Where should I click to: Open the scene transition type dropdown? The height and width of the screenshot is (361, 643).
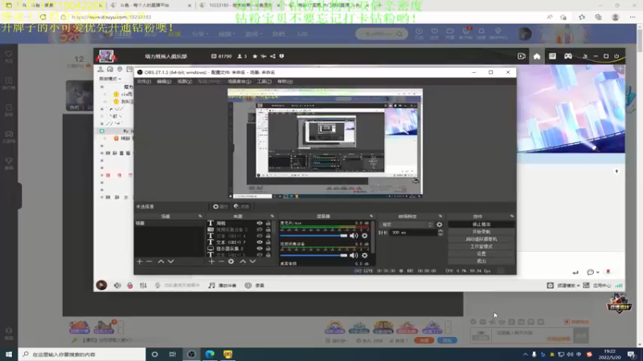(407, 225)
